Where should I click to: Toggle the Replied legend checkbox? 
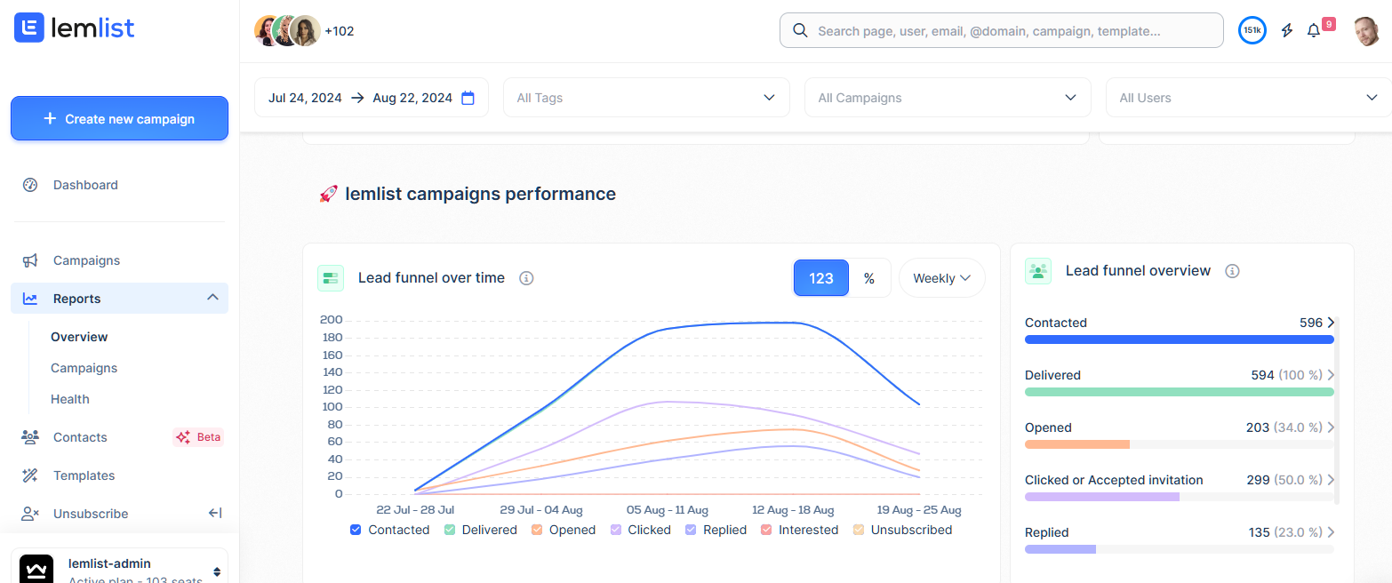[x=691, y=530]
